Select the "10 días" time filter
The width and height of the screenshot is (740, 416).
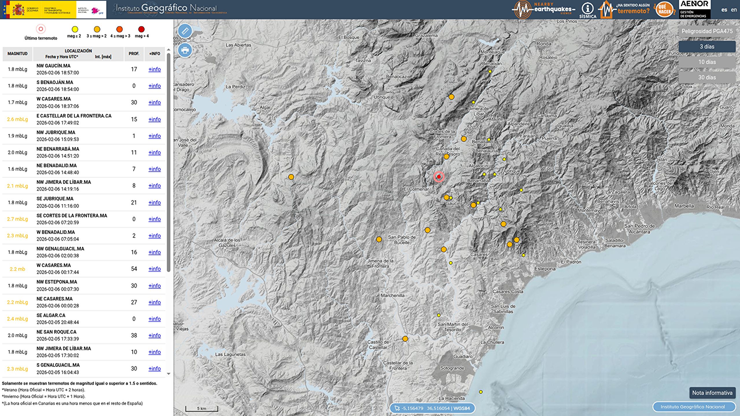(707, 62)
